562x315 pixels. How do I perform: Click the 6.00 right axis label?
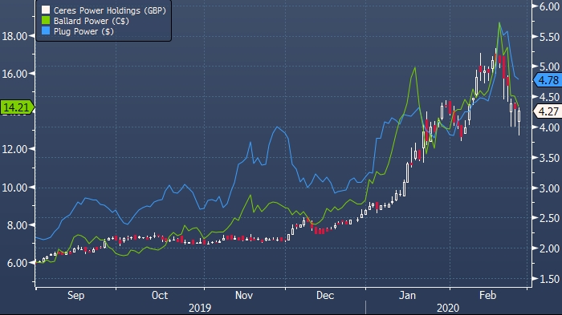(x=549, y=6)
